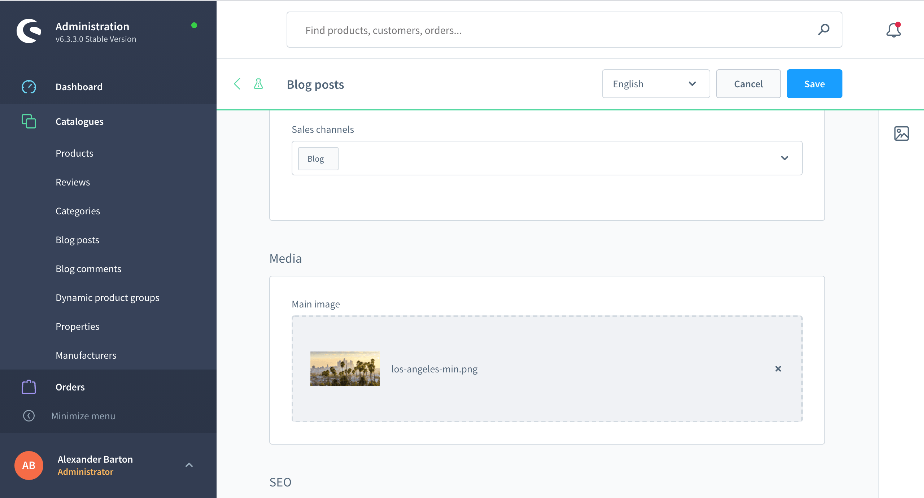Open Dynamic product groups

[x=108, y=298]
